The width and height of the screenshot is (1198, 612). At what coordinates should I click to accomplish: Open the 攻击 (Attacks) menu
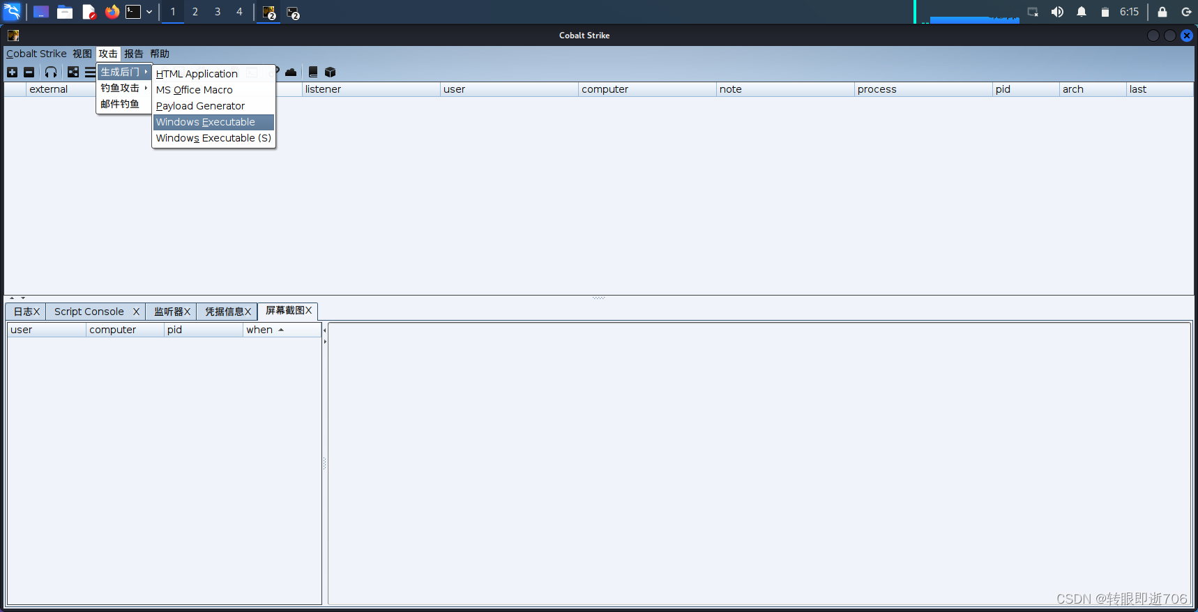coord(108,54)
